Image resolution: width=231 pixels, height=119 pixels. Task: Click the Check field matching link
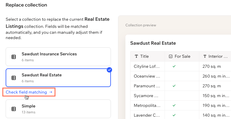click(x=29, y=92)
